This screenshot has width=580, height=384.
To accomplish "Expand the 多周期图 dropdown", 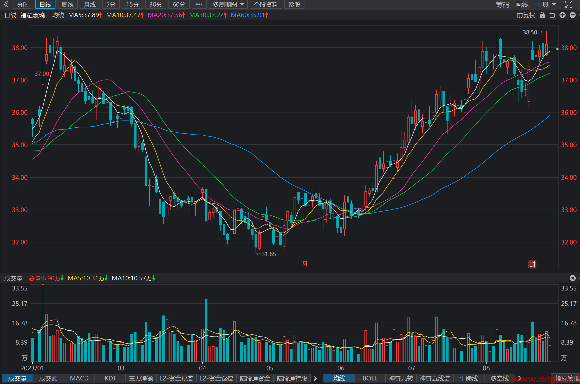I will tap(228, 4).
